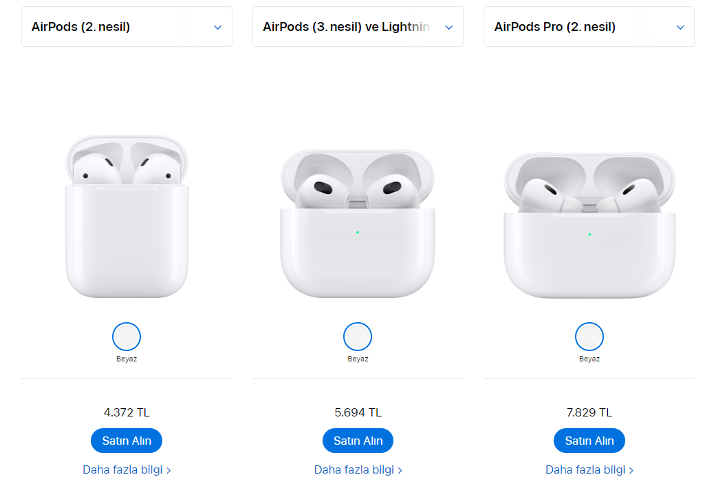Click the AirPods 3. nesil product image
Screen dimensions: 705x486
[x=358, y=224]
